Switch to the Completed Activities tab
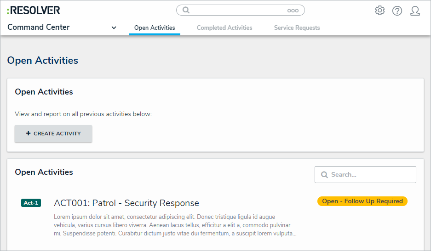The image size is (431, 251). coord(224,28)
